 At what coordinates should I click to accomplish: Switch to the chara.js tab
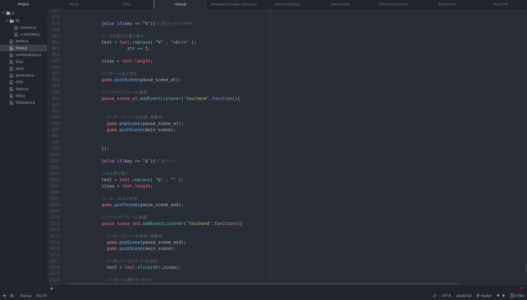(x=180, y=4)
